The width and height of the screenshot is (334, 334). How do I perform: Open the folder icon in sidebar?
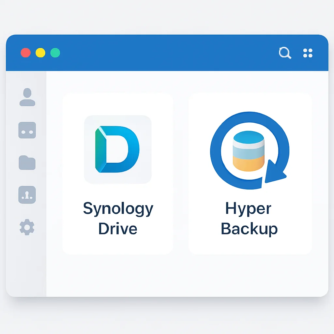(x=27, y=163)
